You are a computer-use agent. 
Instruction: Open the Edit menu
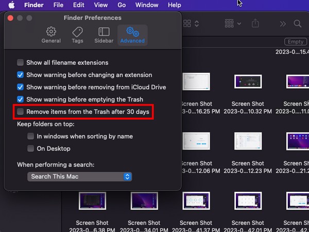coord(79,5)
